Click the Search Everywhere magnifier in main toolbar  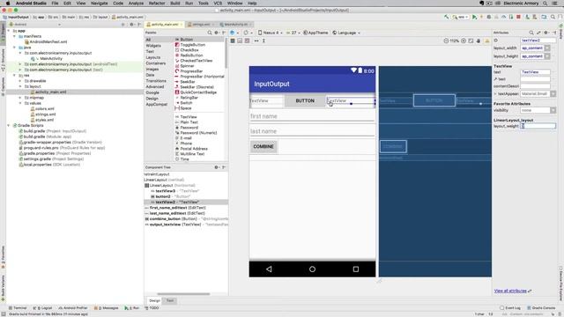pos(553,17)
